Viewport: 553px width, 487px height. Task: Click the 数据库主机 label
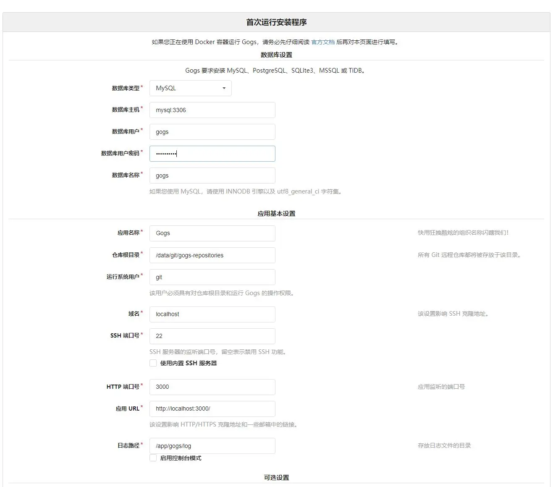[126, 110]
